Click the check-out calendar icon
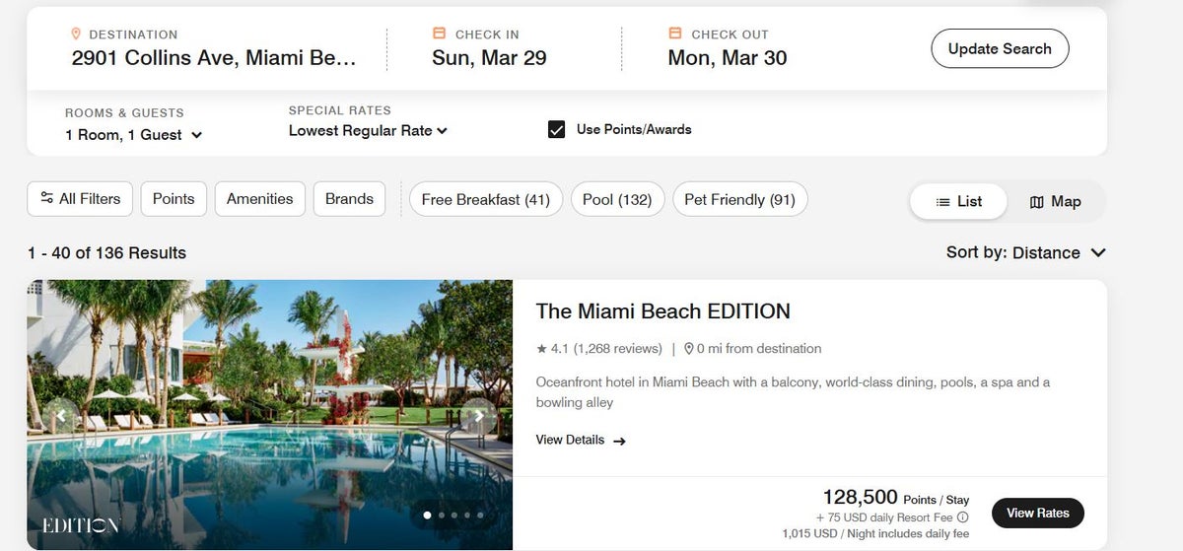Screen dimensions: 1183x551 click(x=675, y=34)
